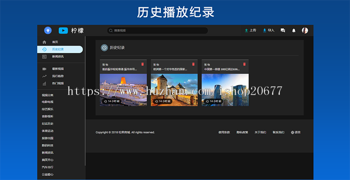Click 14小时前 badge on castle video
Screen dimensions: 350x180
point(162,101)
